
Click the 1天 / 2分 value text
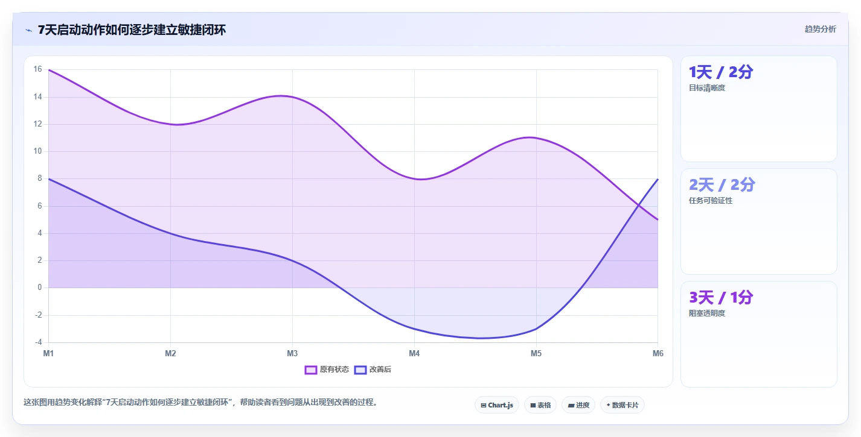tap(721, 72)
